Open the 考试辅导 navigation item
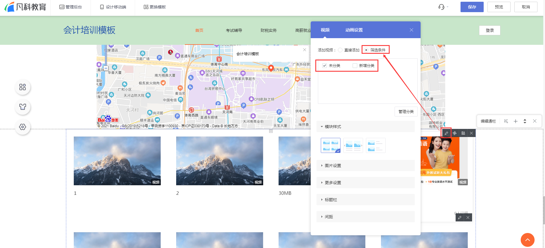Viewport: 545px width, 248px height. [x=234, y=30]
